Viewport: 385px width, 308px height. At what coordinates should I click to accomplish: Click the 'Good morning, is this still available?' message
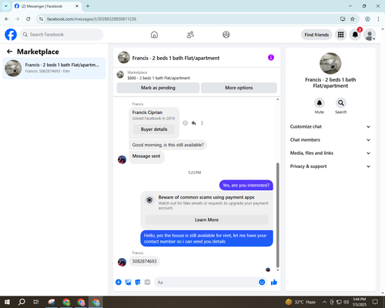[168, 145]
